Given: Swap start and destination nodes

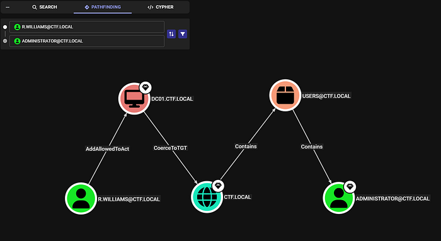Looking at the screenshot, I should (x=171, y=34).
